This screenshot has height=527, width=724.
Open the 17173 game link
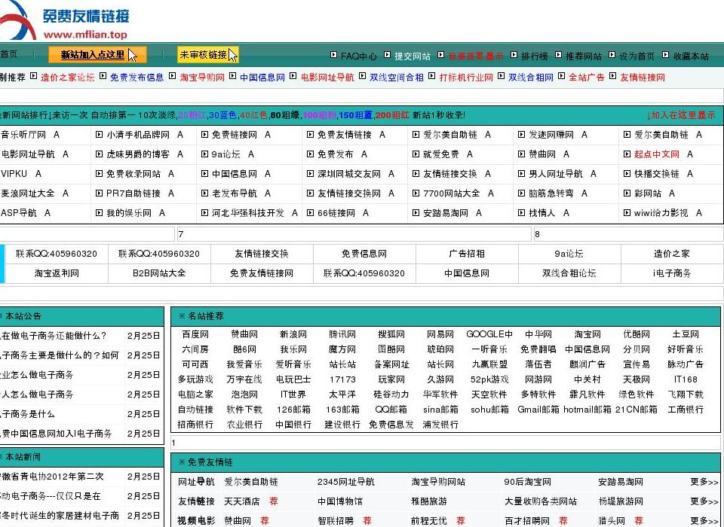click(x=342, y=379)
